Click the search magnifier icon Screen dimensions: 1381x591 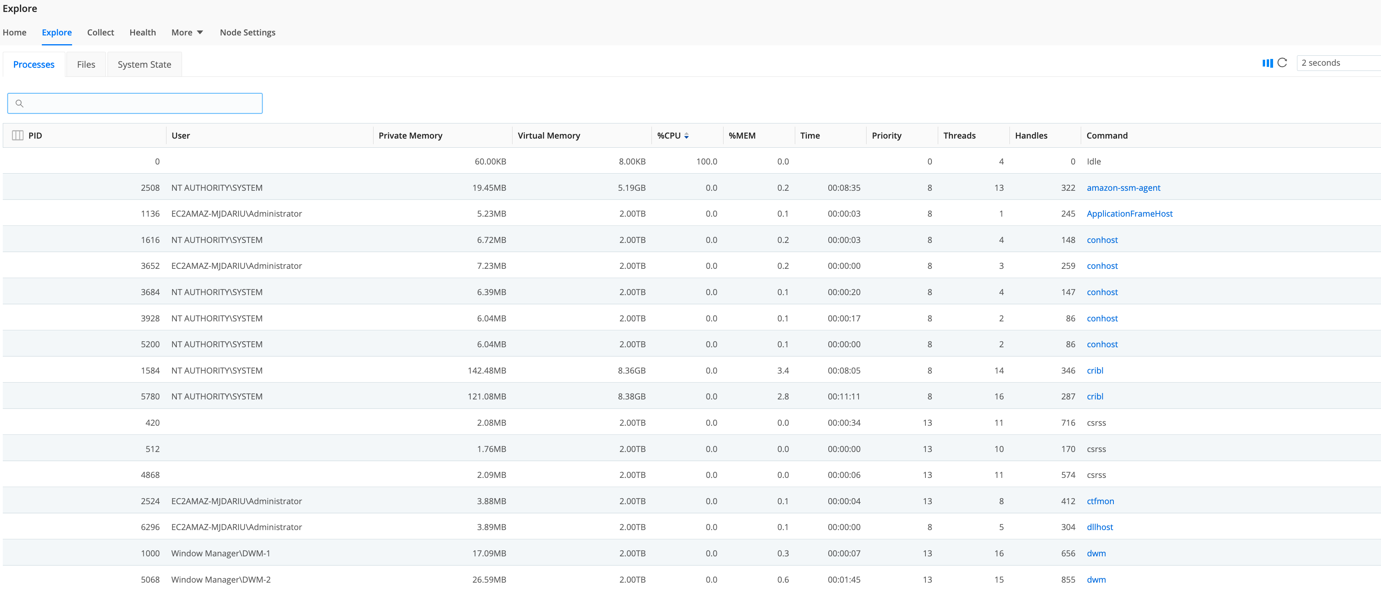click(x=20, y=103)
